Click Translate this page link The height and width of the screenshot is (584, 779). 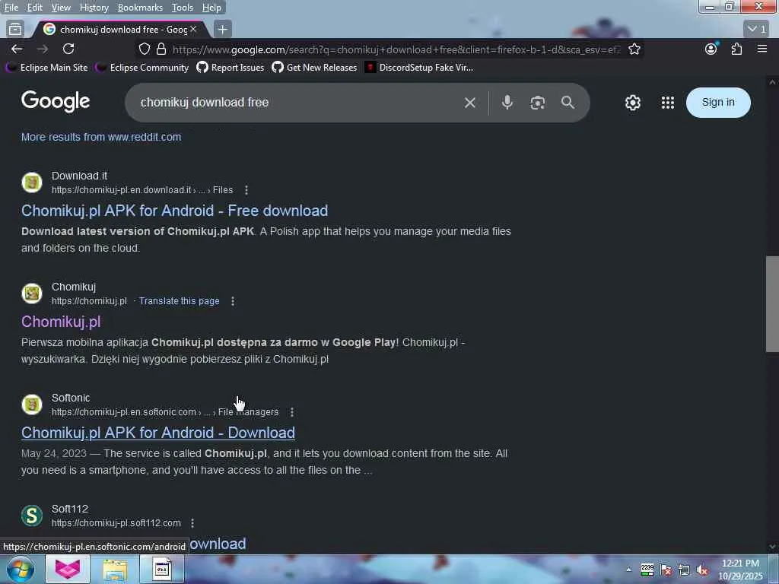[179, 301]
